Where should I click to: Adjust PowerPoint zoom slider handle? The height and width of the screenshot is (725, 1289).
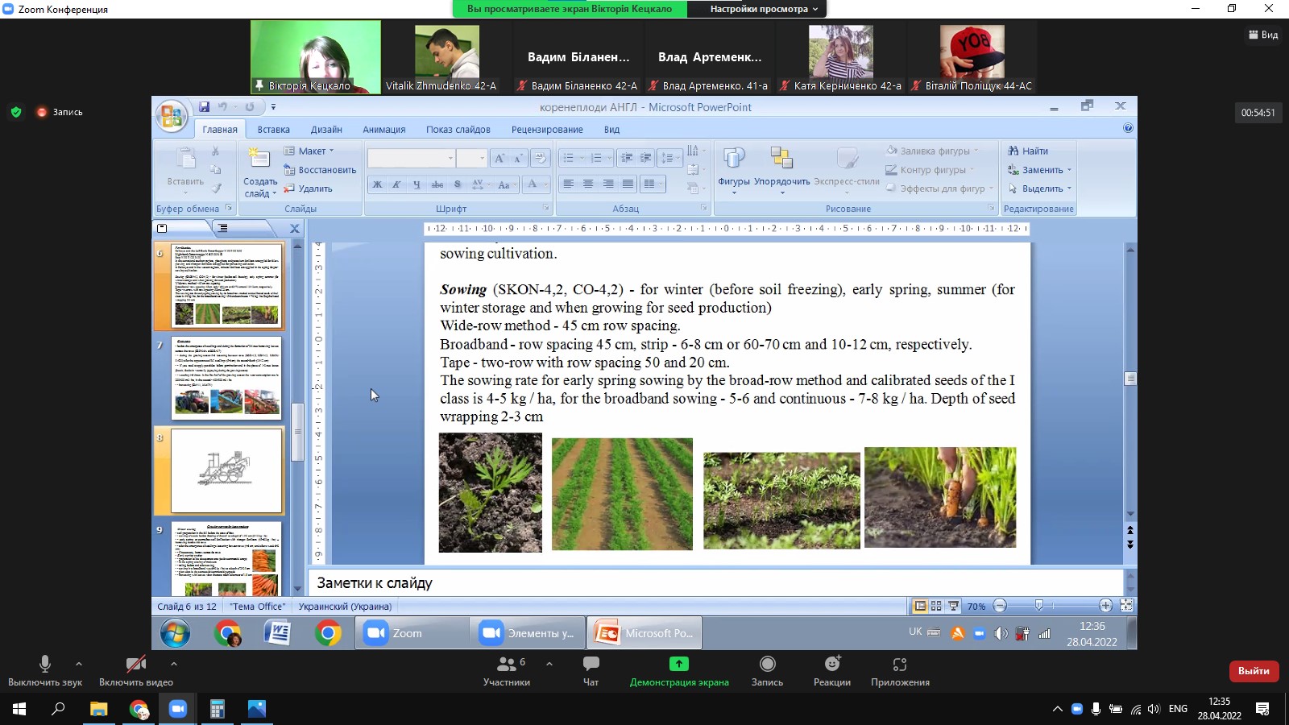click(x=1039, y=606)
